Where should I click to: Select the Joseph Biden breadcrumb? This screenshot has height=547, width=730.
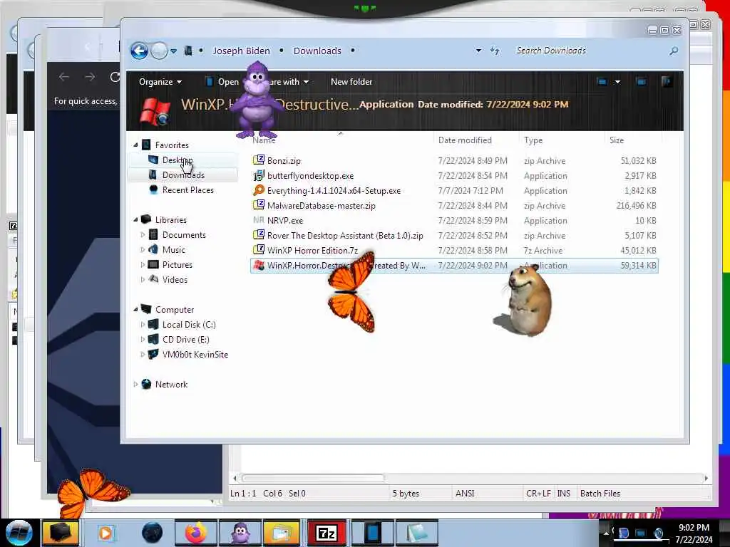point(241,51)
